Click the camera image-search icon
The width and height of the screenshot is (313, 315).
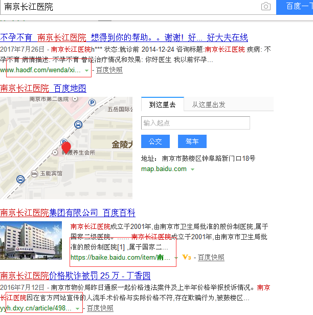(x=265, y=7)
